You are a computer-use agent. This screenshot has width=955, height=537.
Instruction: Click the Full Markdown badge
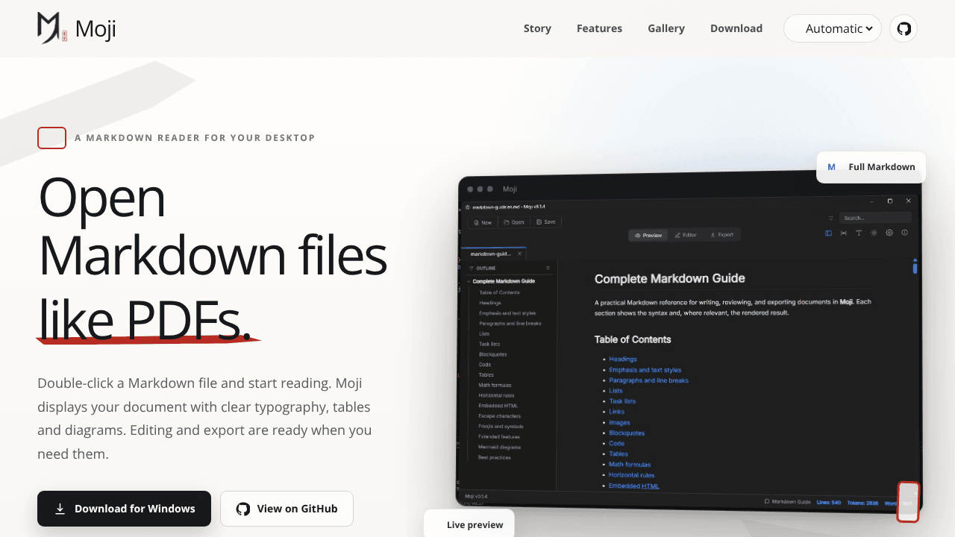tap(871, 167)
